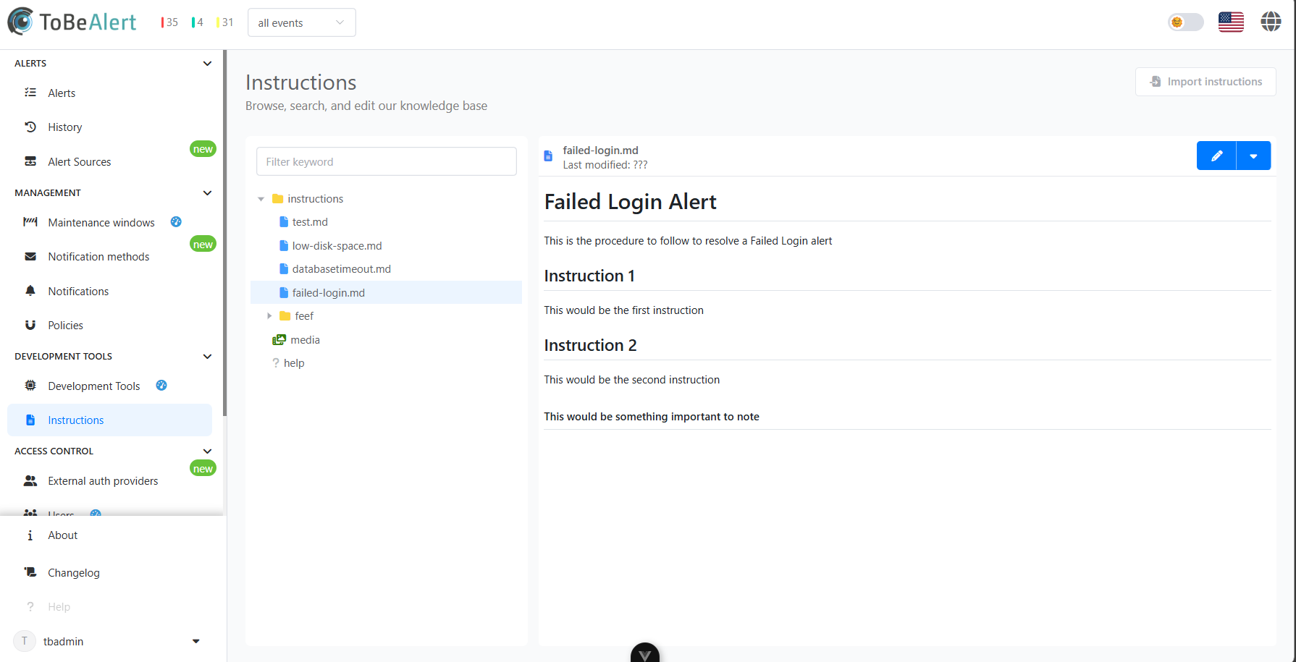Click the ToBeAlert logo
1296x662 pixels.
pos(72,22)
